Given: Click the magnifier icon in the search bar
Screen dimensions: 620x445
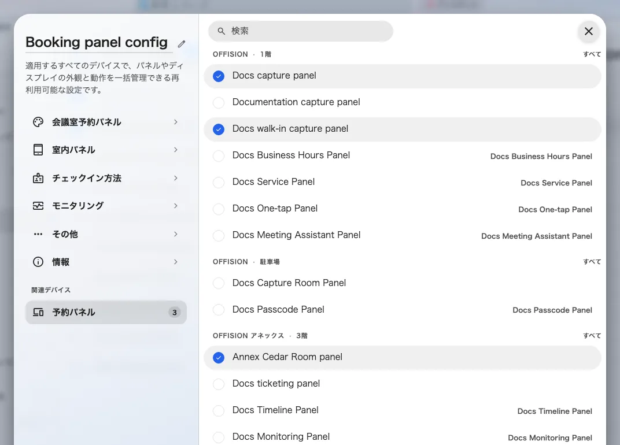Looking at the screenshot, I should [x=221, y=31].
